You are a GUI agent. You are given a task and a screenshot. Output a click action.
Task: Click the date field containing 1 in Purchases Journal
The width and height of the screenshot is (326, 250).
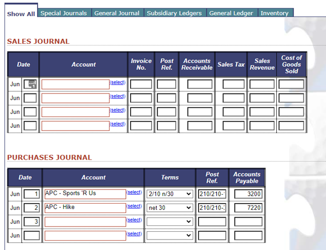(x=31, y=194)
